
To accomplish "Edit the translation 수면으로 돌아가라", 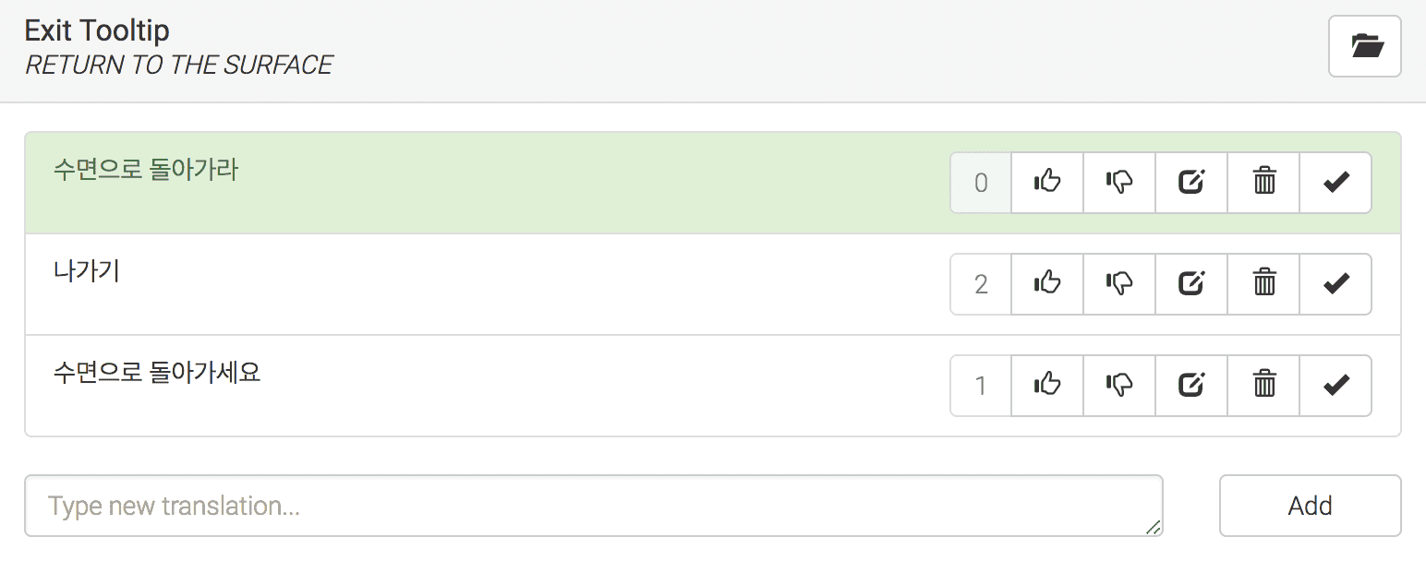I will [1191, 183].
